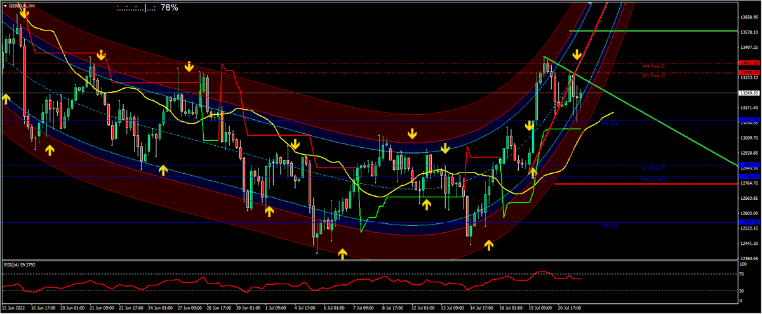The height and width of the screenshot is (314, 762).
Task: Click the 13658.95 price scale value
Action: (749, 16)
